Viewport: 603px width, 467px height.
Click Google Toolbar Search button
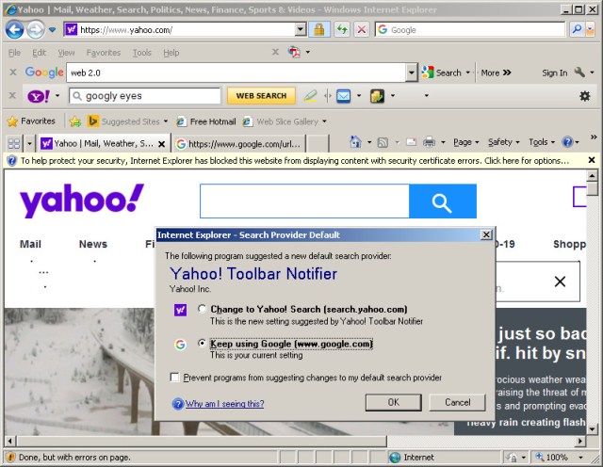click(442, 72)
